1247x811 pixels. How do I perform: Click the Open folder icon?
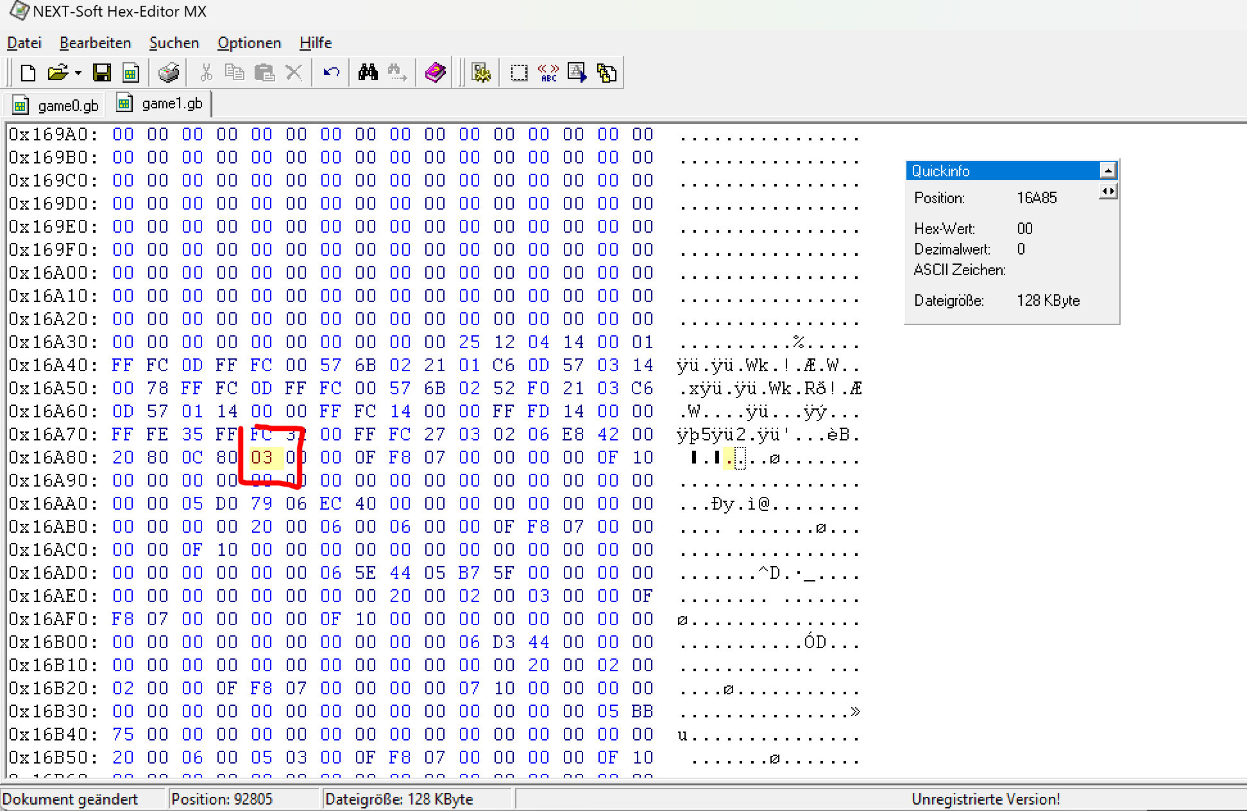58,73
